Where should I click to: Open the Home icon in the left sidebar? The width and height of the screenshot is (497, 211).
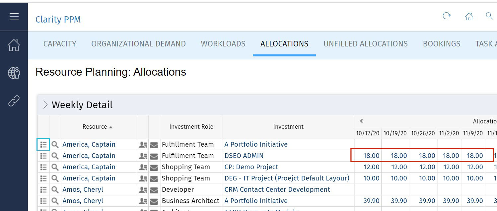(x=14, y=45)
